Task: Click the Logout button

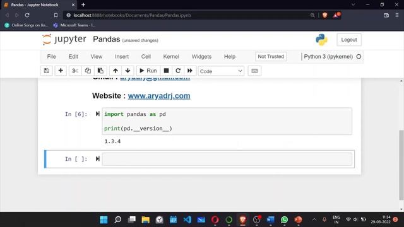Action: point(349,40)
